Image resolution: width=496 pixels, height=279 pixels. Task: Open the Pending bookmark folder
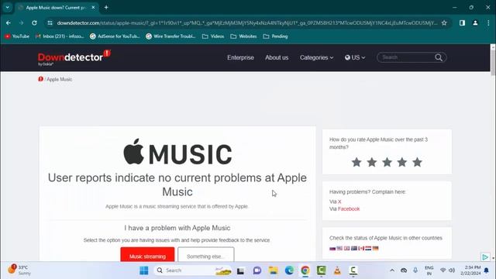tap(276, 36)
